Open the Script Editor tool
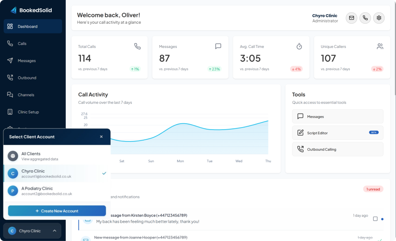396x241 pixels. (x=337, y=133)
